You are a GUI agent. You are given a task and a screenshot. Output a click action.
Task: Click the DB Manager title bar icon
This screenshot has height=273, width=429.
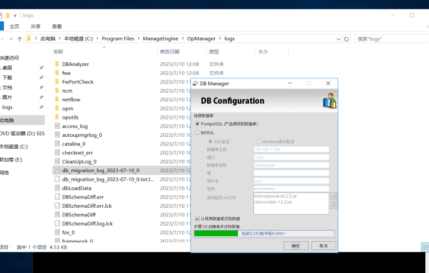tap(195, 83)
